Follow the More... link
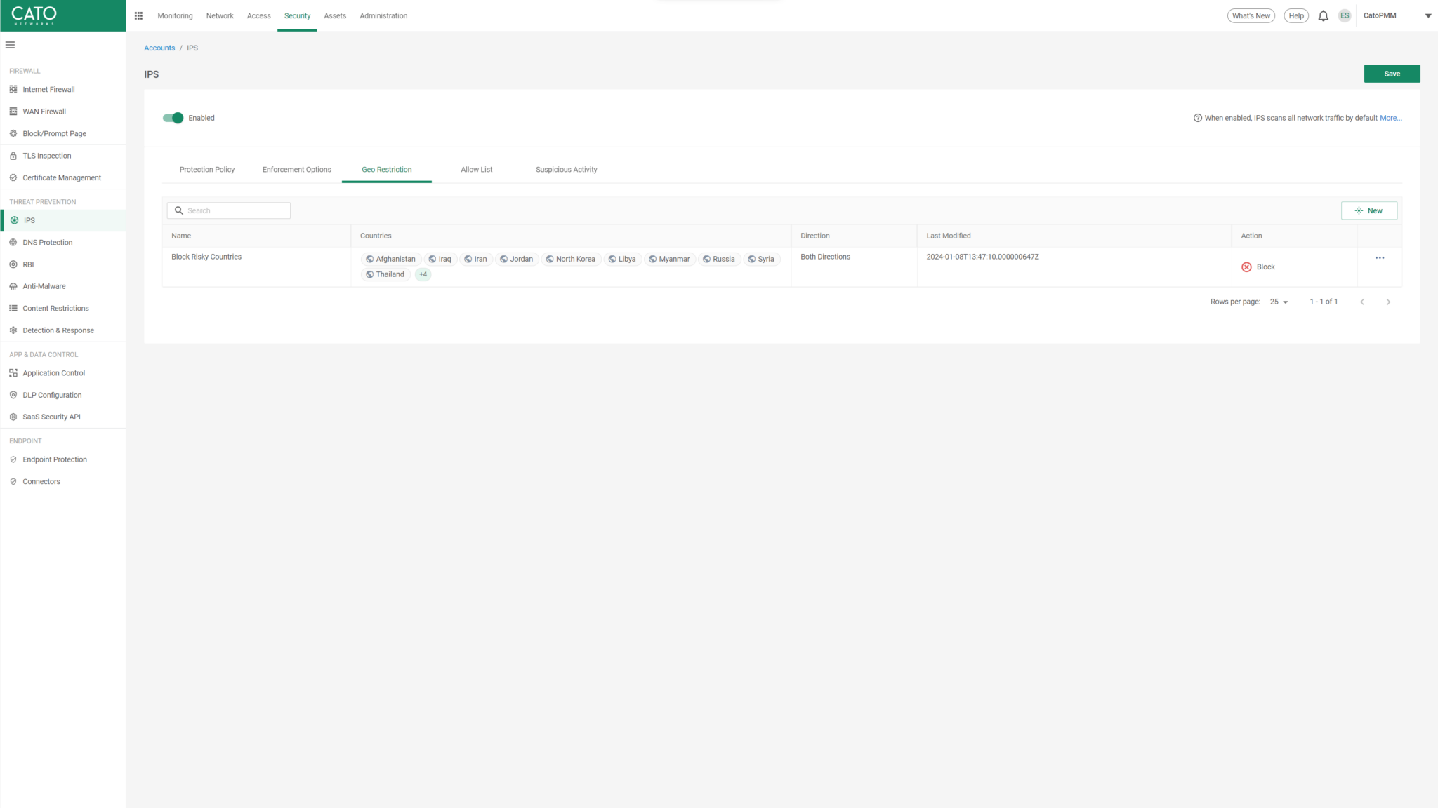This screenshot has width=1438, height=808. pyautogui.click(x=1390, y=118)
